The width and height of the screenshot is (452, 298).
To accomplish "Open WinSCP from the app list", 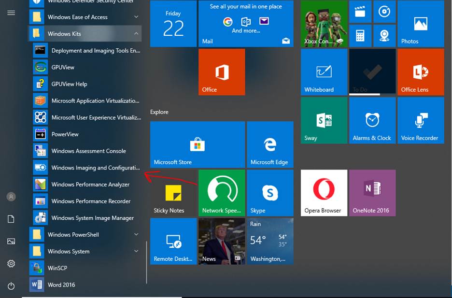I will pos(85,268).
